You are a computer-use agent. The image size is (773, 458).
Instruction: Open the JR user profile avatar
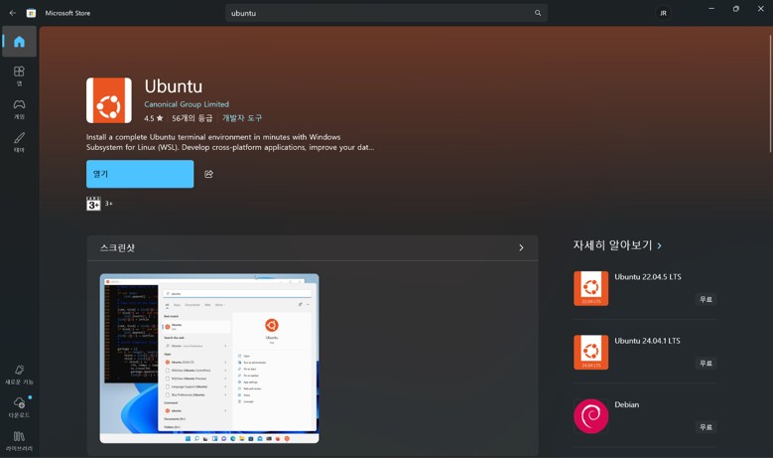663,13
